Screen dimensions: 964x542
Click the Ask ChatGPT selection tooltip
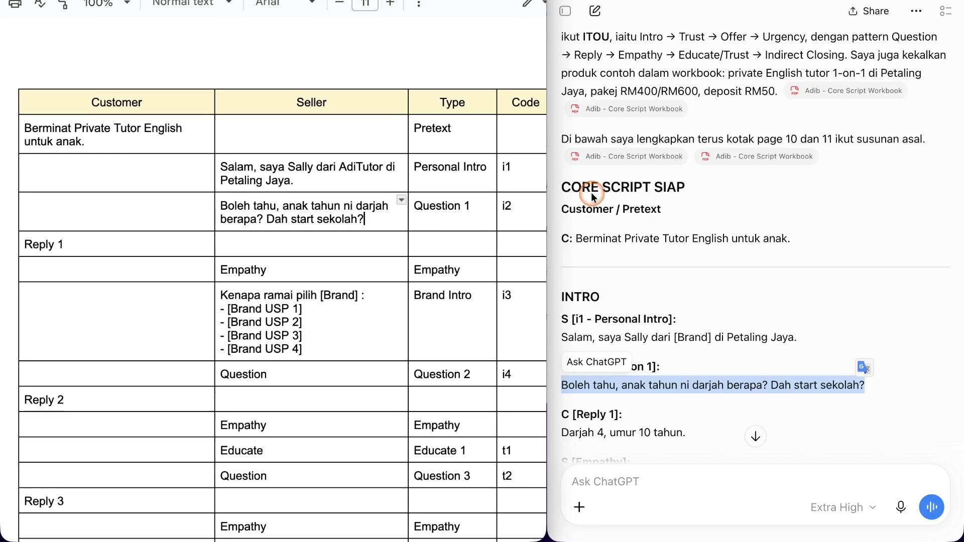(x=596, y=362)
